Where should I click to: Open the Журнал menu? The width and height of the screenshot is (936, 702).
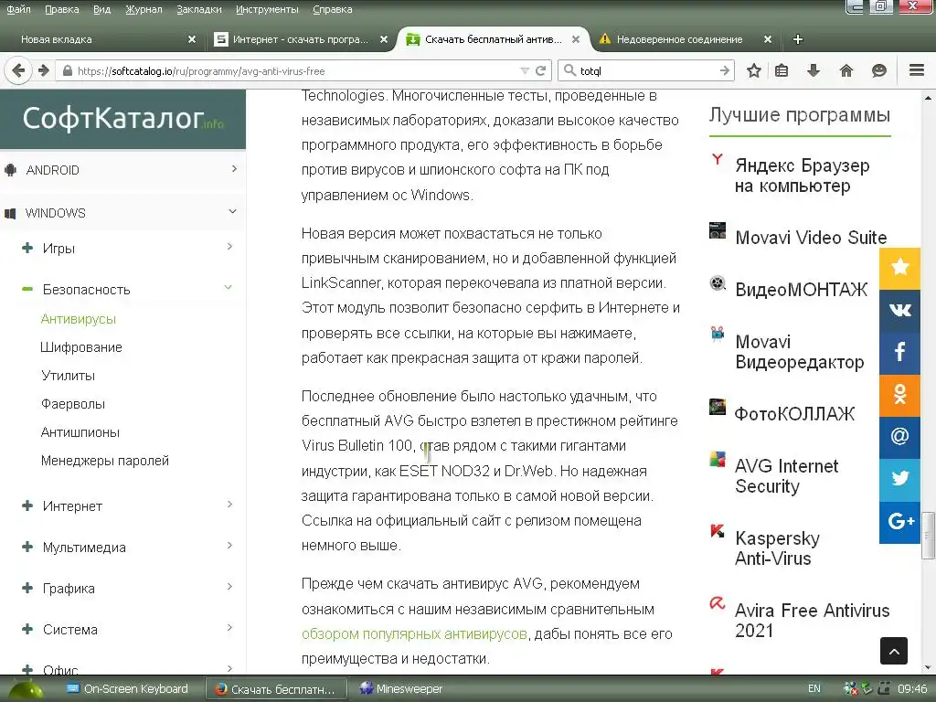[x=144, y=9]
